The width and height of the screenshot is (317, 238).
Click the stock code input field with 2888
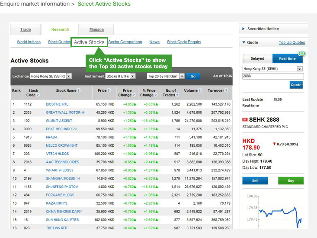click(x=273, y=76)
